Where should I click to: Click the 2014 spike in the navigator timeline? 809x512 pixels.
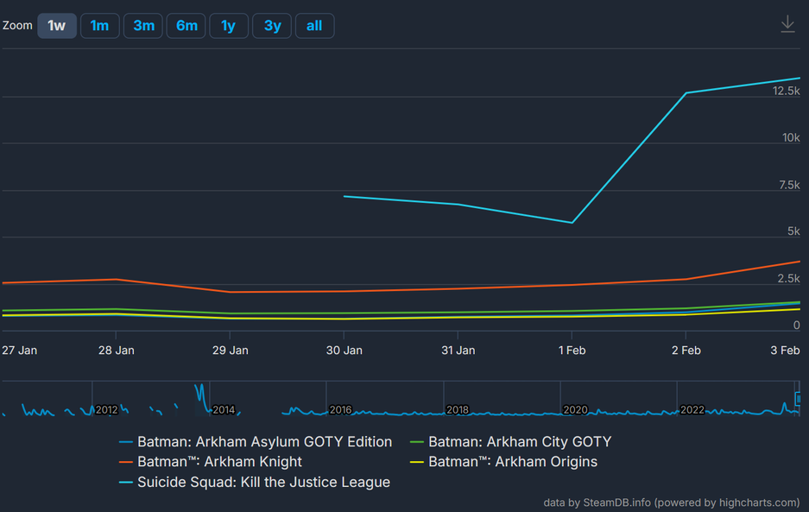200,390
